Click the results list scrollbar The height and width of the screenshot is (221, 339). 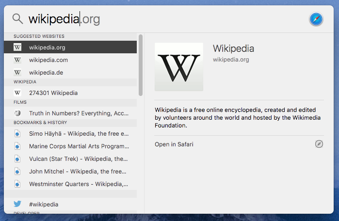point(141,65)
